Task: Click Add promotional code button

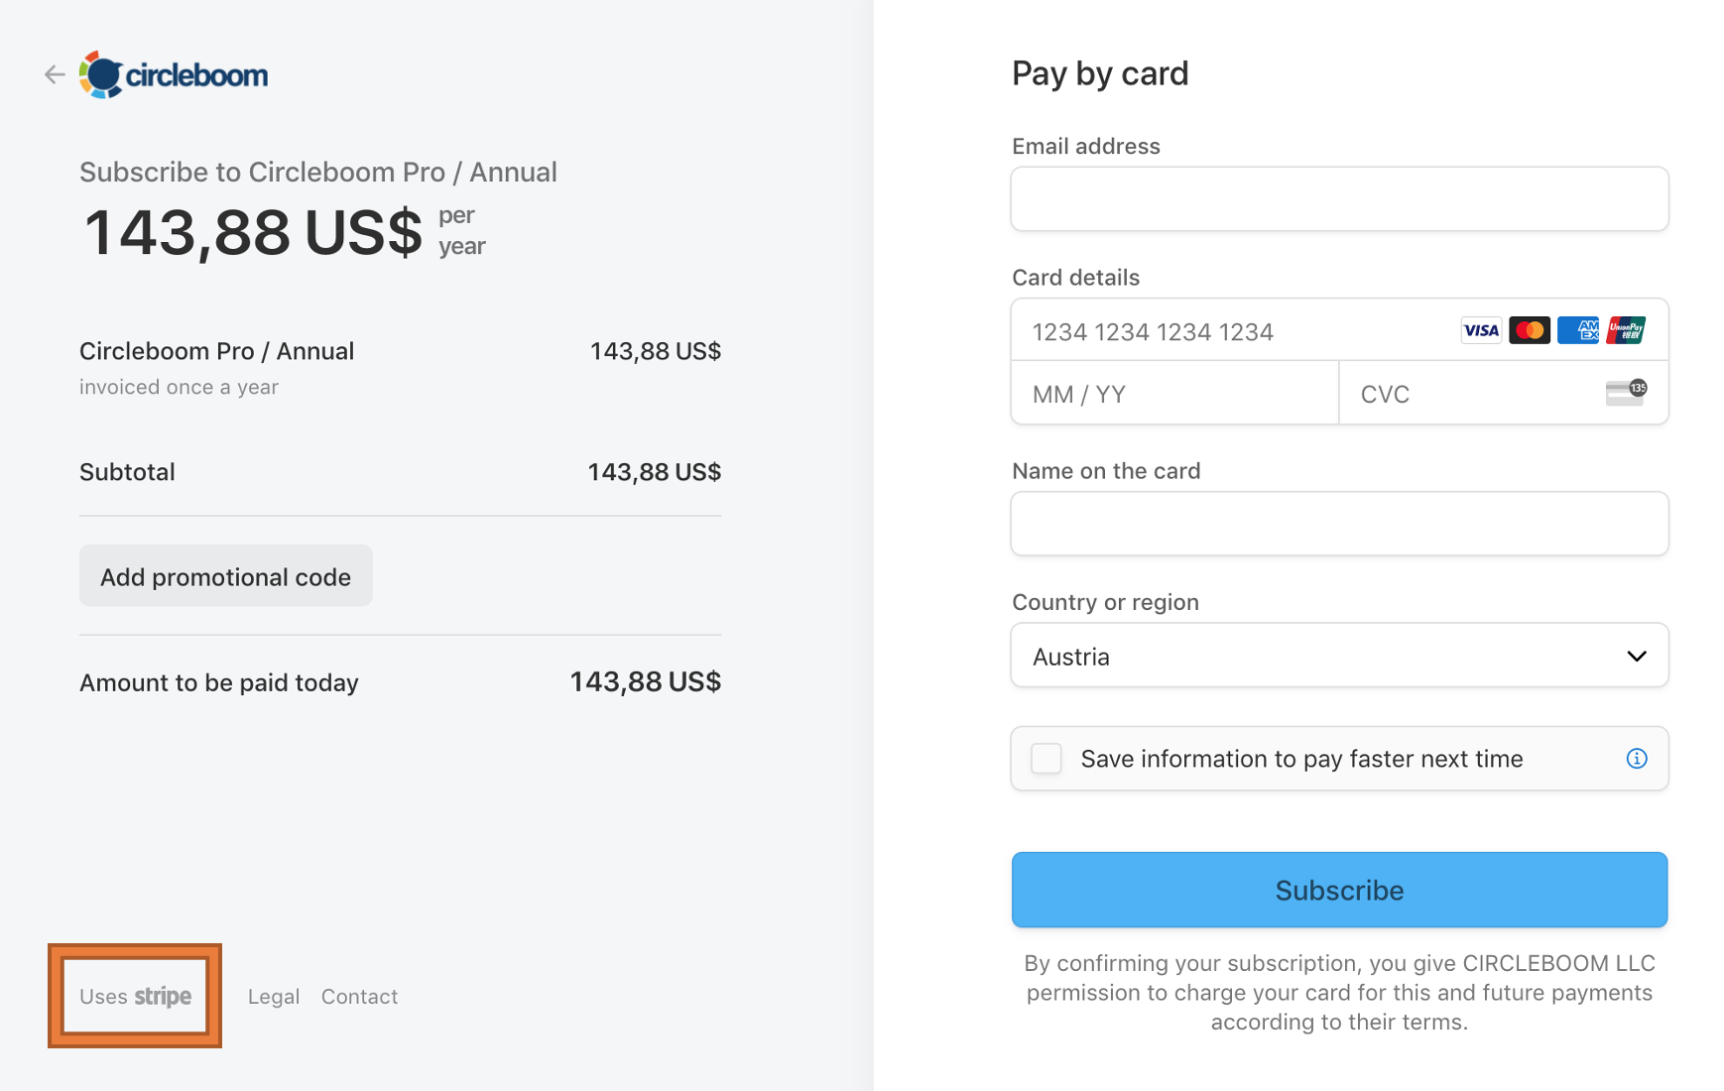Action: pyautogui.click(x=226, y=576)
